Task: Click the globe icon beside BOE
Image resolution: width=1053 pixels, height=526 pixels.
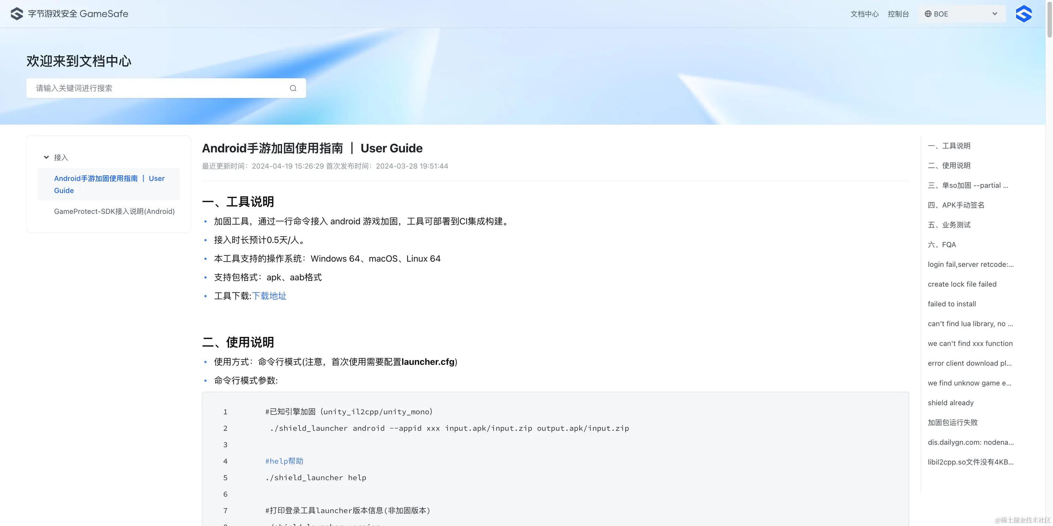Action: [x=928, y=14]
